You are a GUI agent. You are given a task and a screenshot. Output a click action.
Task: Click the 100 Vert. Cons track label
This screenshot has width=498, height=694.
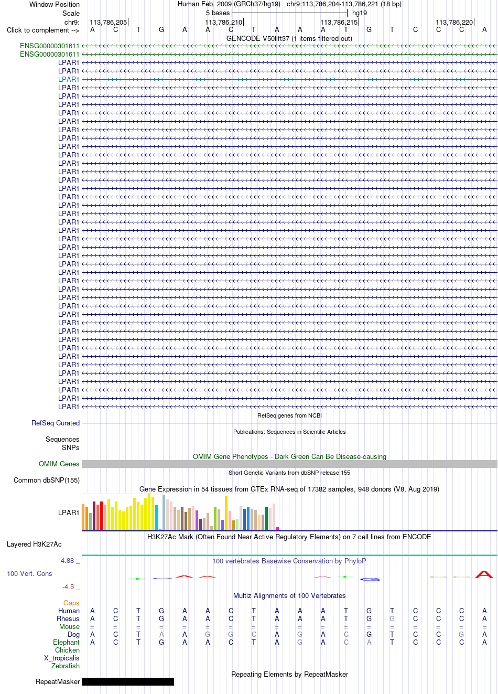click(x=29, y=573)
